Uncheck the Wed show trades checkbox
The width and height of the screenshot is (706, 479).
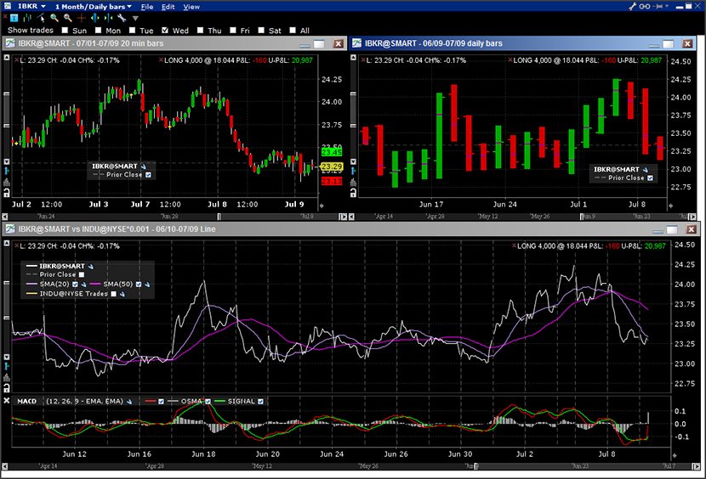coord(165,31)
